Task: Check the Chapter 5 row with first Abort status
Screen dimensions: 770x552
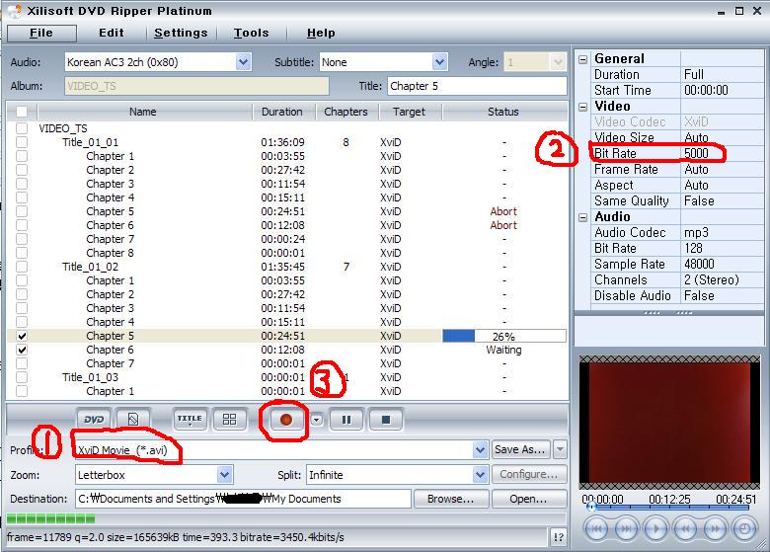Action: (22, 211)
